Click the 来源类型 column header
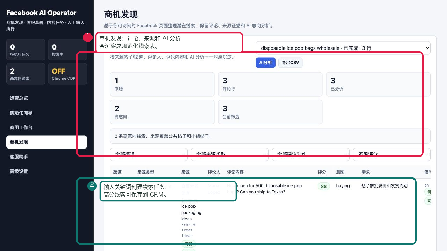 coord(146,172)
